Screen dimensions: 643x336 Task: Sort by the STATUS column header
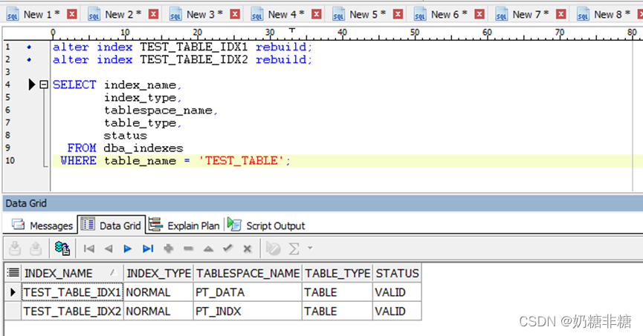tap(397, 273)
